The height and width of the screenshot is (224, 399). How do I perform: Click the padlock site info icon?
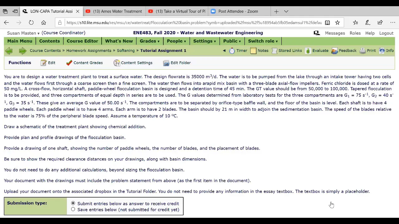pos(60,22)
